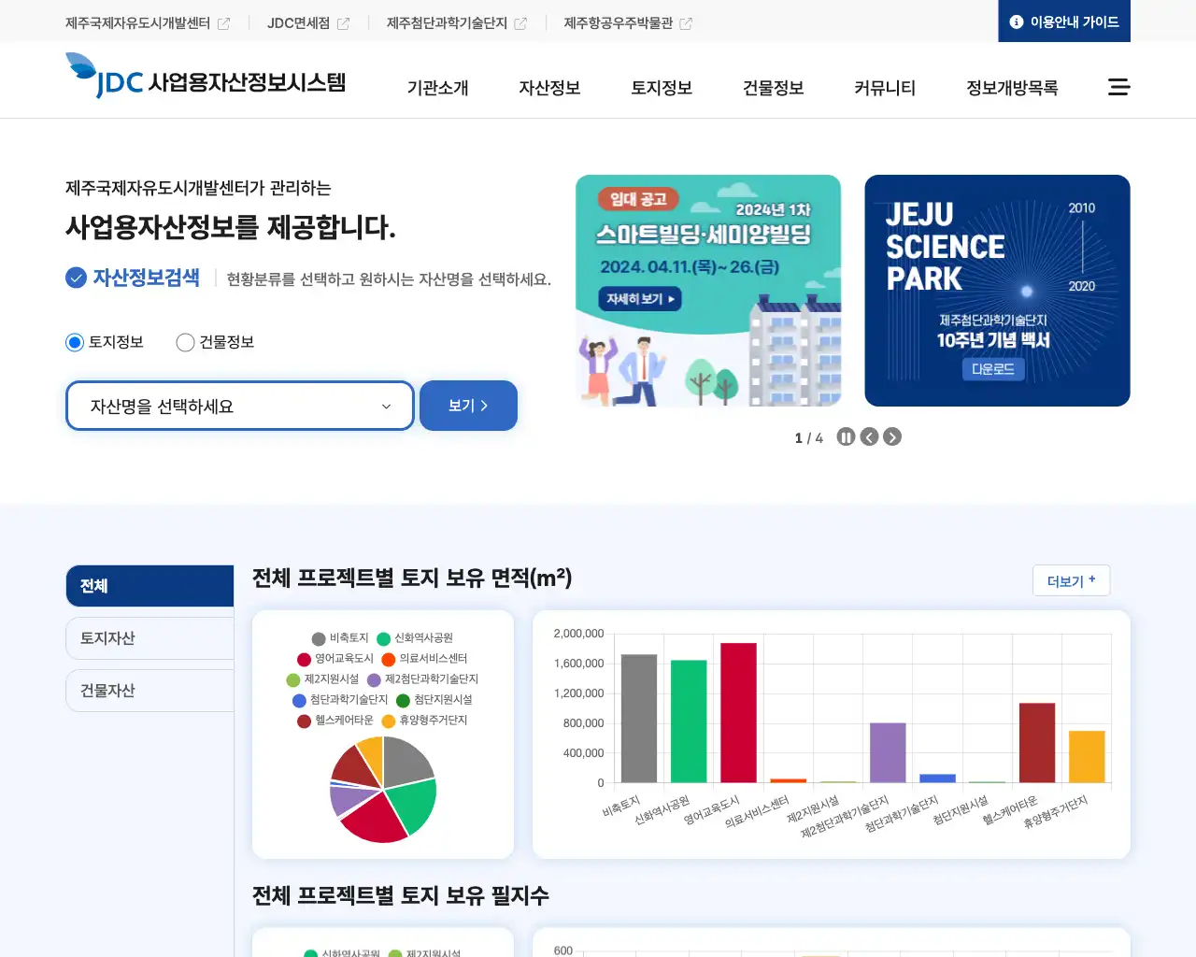Toggle the 제2지원시설 legend entry in land area chart
Screen dimensions: 1196x957
pos(322,679)
